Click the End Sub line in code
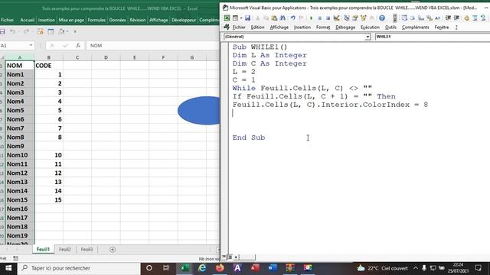Viewport: 490px width, 275px height. coord(249,137)
